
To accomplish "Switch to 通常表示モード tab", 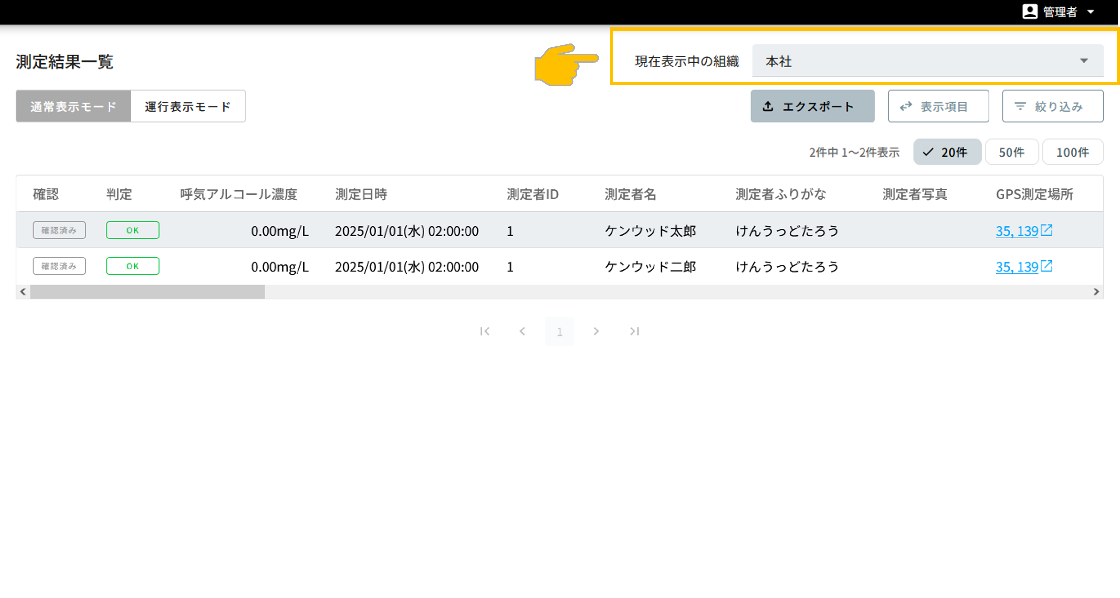I will (x=73, y=106).
